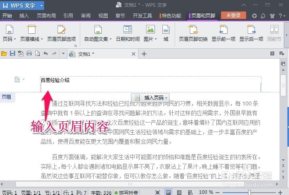Click the 字数: 336 word count

coord(101,193)
